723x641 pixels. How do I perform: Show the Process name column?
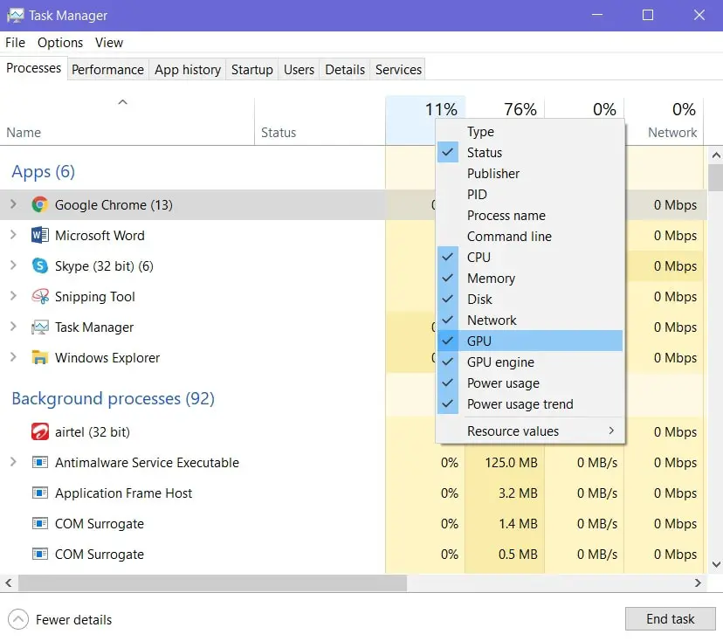click(530, 216)
